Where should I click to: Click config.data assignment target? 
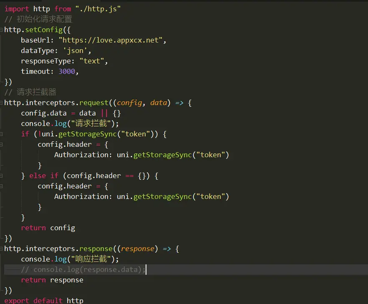click(x=44, y=113)
